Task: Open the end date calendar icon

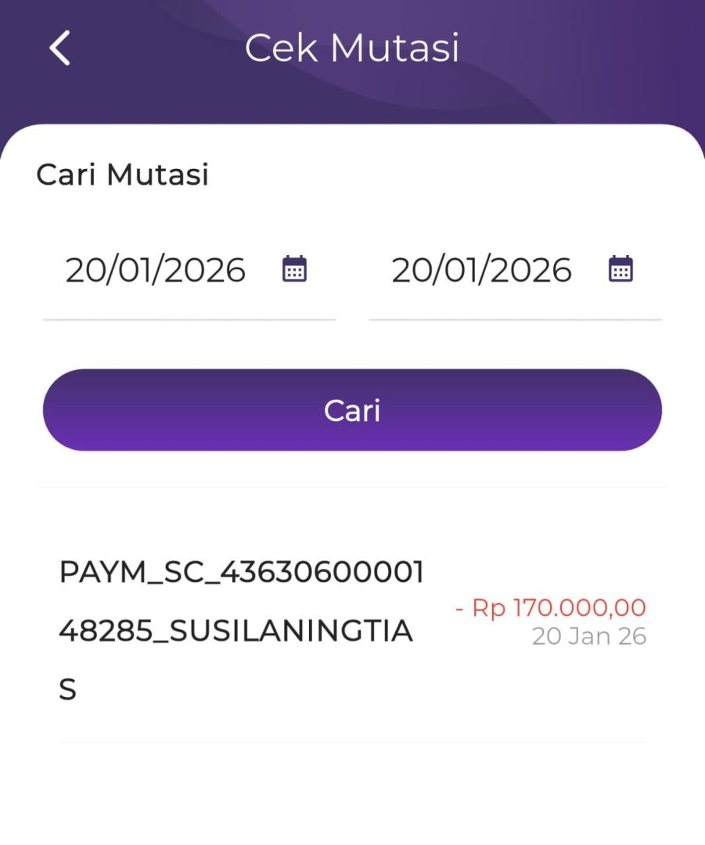Action: (620, 269)
